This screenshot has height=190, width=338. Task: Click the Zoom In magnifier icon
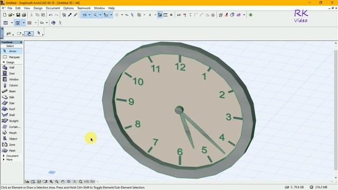point(51,182)
